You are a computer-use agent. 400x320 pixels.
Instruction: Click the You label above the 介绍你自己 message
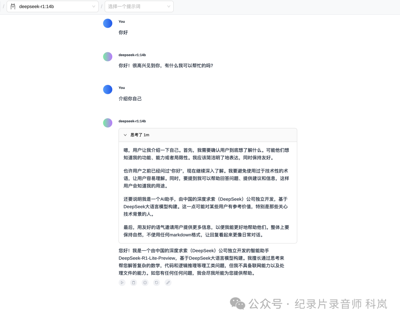(122, 88)
